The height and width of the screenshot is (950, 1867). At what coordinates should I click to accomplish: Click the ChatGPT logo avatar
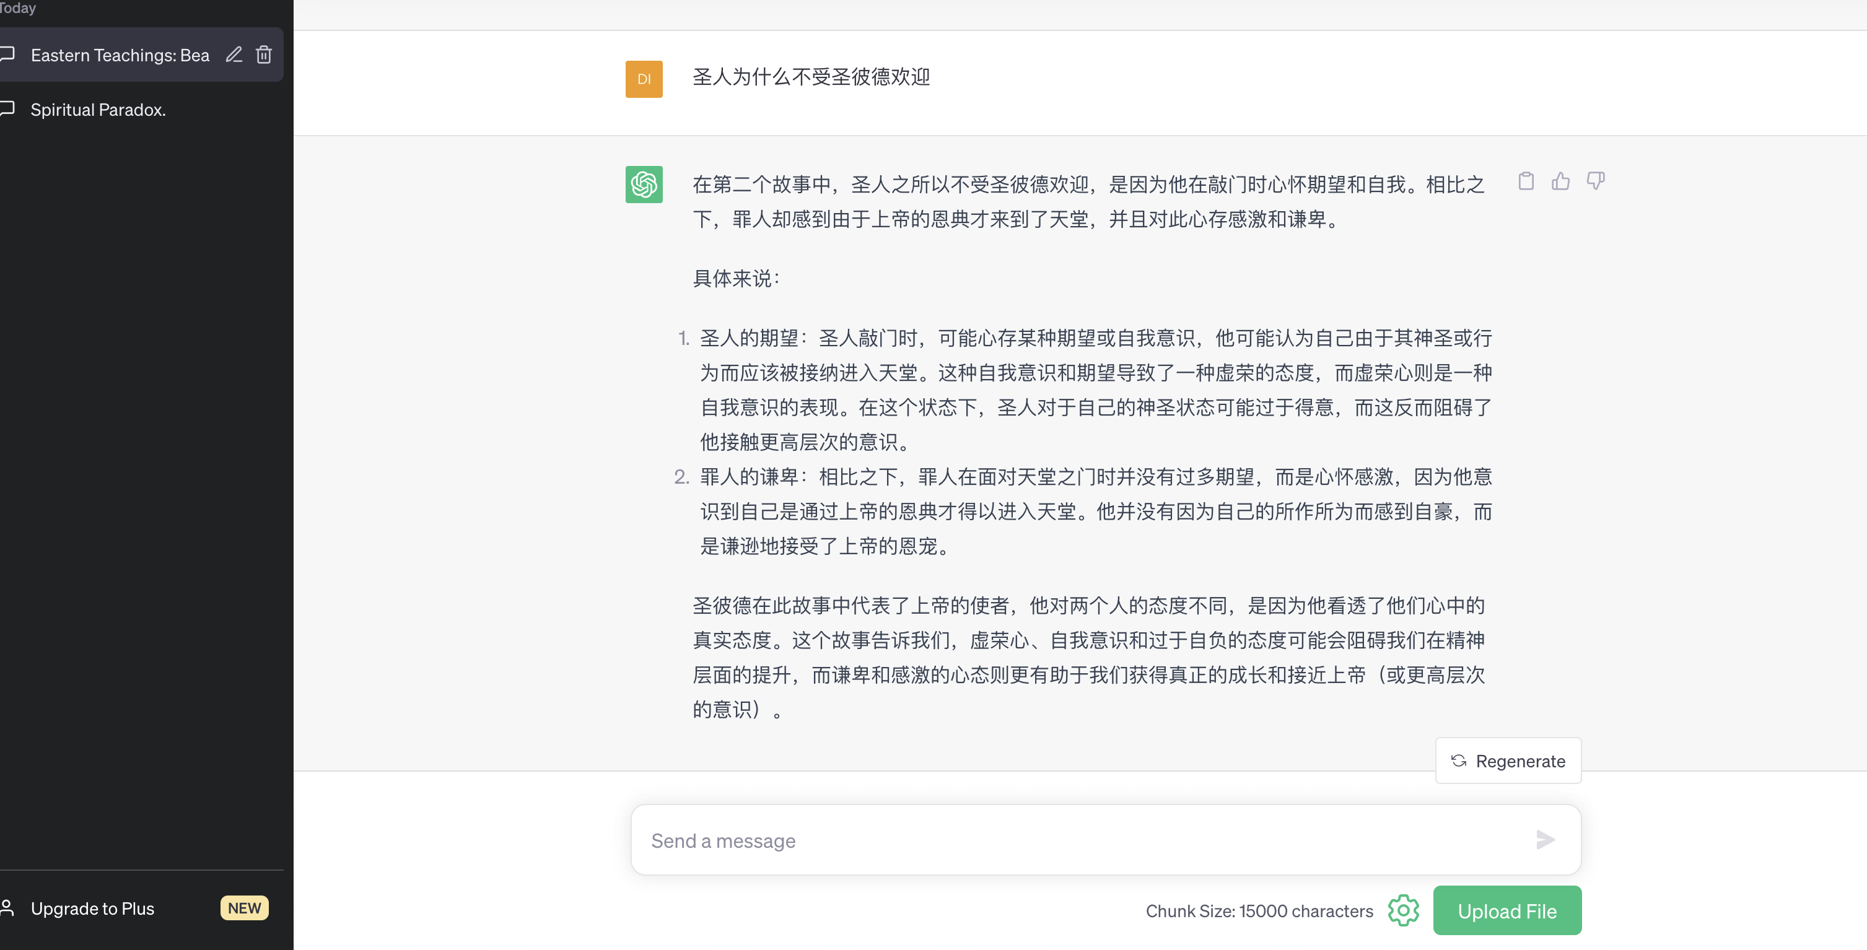click(x=644, y=184)
